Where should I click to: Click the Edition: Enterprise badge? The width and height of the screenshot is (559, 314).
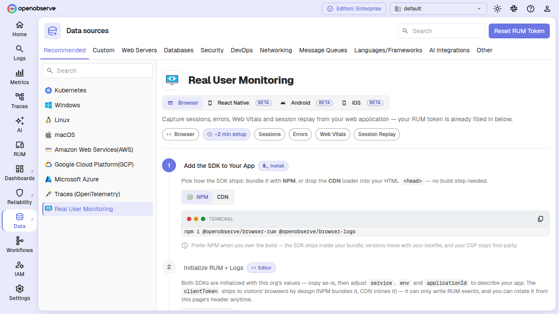point(354,9)
